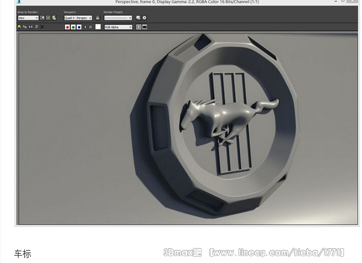Click the Clone Rendered Frame Window icon
Screen dimensions: 362x263
pos(31,27)
